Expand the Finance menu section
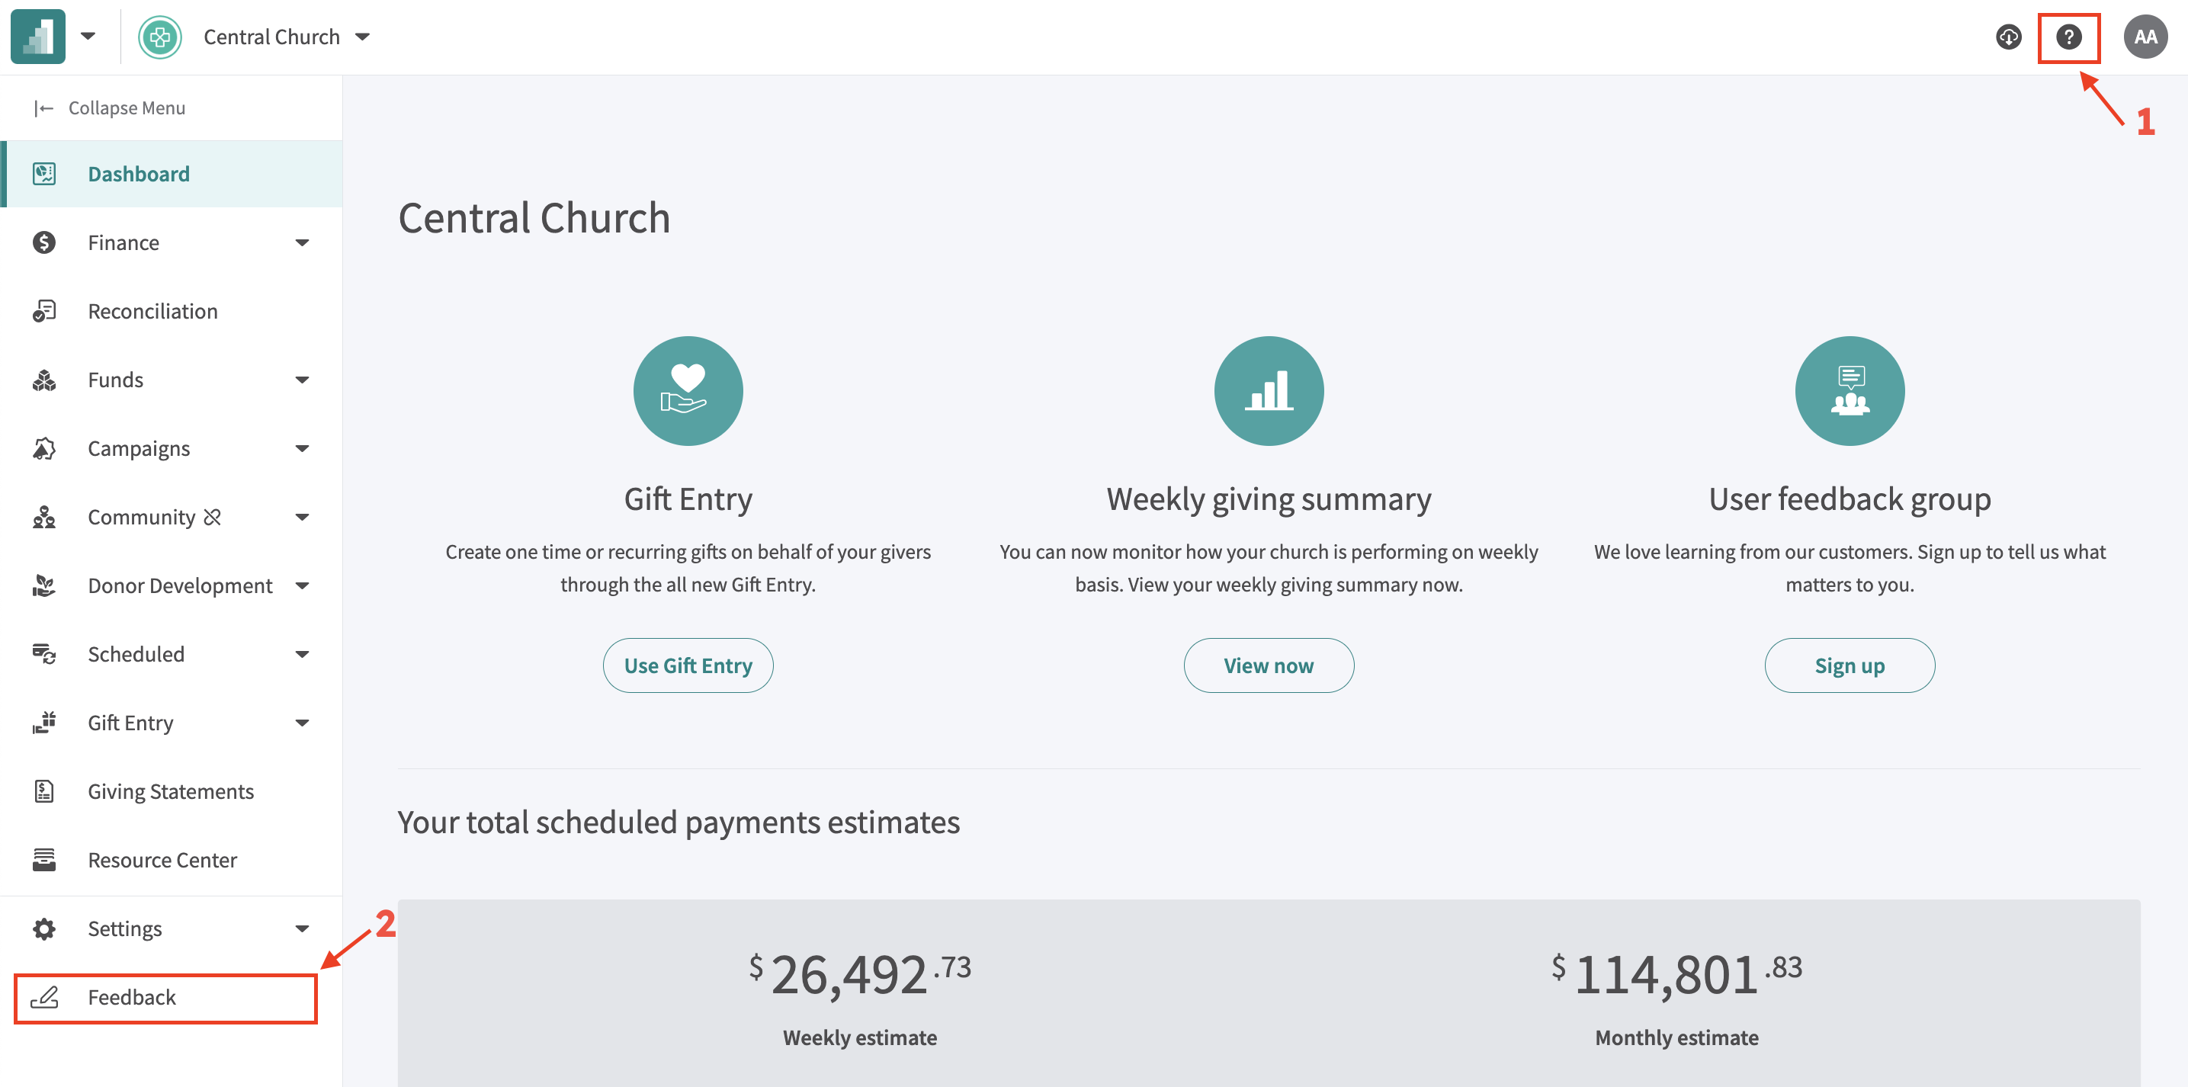This screenshot has width=2188, height=1087. pyautogui.click(x=302, y=243)
